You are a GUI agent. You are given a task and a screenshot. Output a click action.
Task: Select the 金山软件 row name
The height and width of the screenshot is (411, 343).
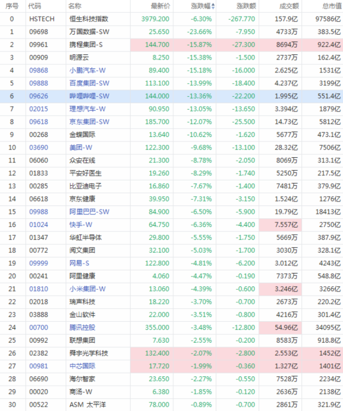pos(82,315)
